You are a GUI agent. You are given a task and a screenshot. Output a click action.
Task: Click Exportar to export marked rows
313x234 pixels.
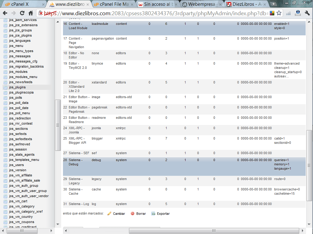click(163, 214)
